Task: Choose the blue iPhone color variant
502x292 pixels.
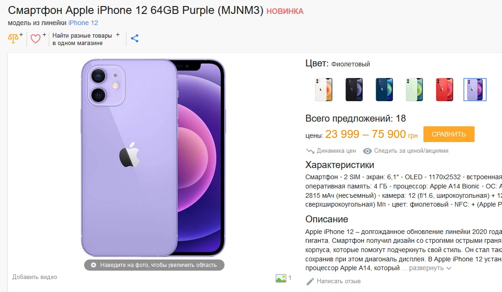Action: (x=384, y=90)
